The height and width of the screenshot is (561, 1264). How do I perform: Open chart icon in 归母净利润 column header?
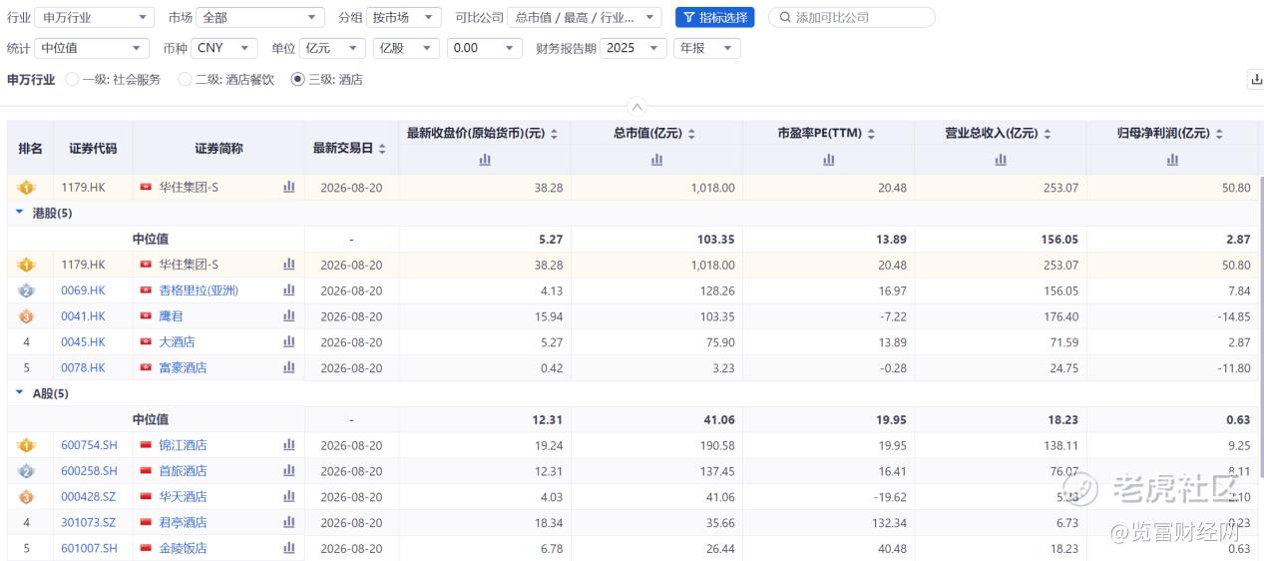pyautogui.click(x=1172, y=160)
